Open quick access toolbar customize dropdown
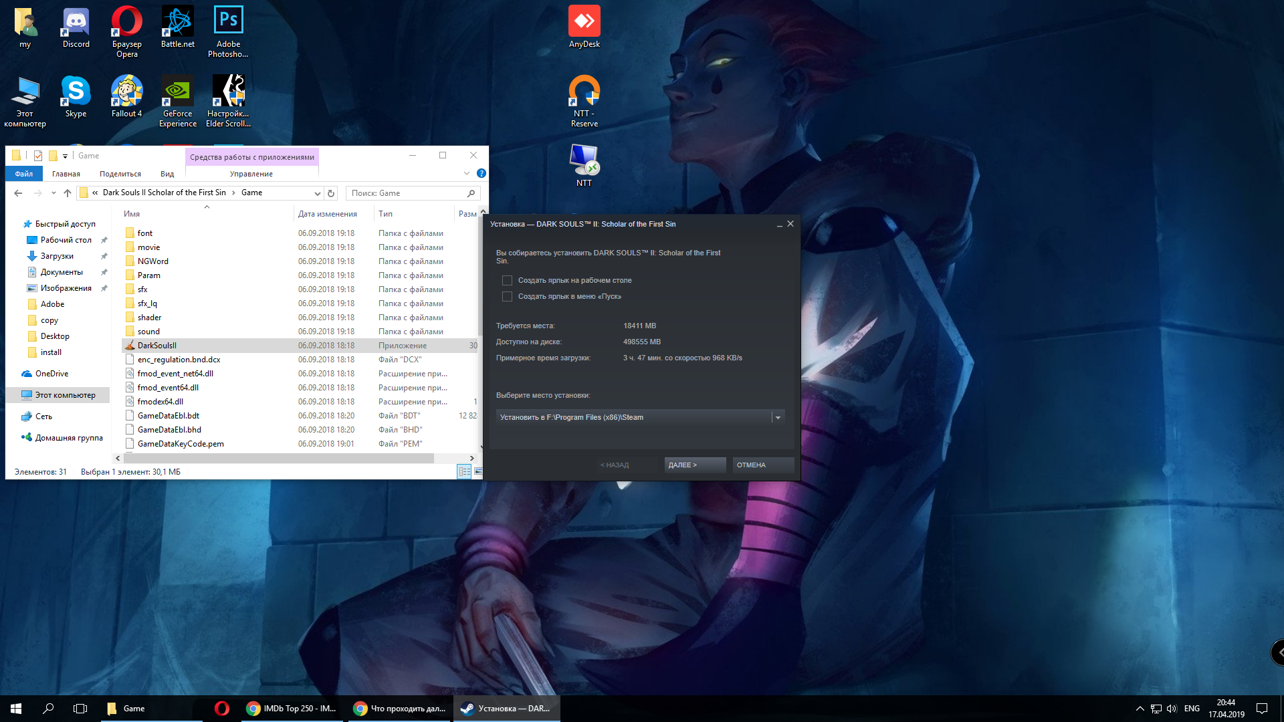The height and width of the screenshot is (722, 1284). coord(65,156)
